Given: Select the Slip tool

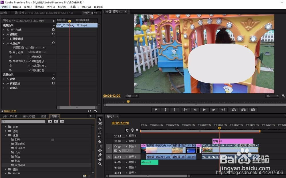Looking at the screenshot, I should pos(100,146).
